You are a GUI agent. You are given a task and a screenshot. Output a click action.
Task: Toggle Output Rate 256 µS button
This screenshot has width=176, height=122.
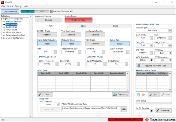(119, 44)
